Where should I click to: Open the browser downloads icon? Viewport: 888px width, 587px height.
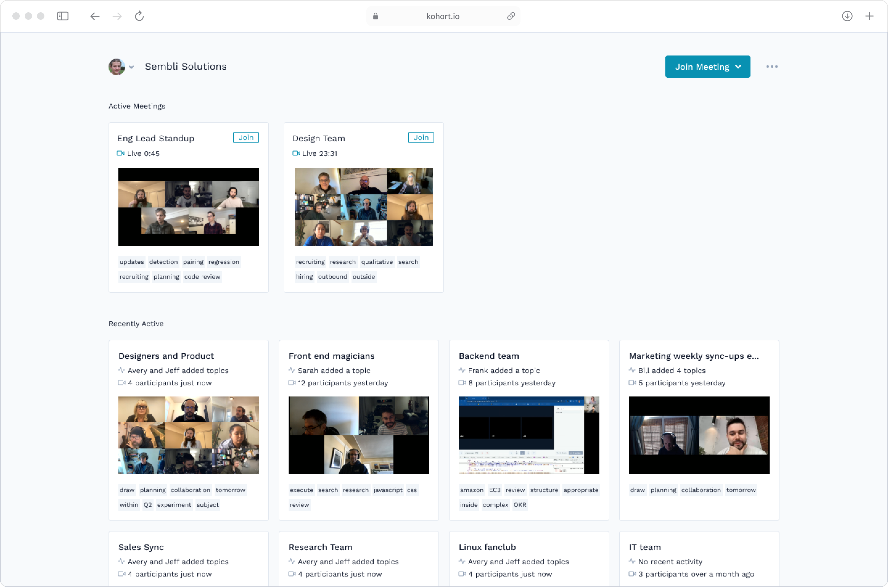point(847,16)
